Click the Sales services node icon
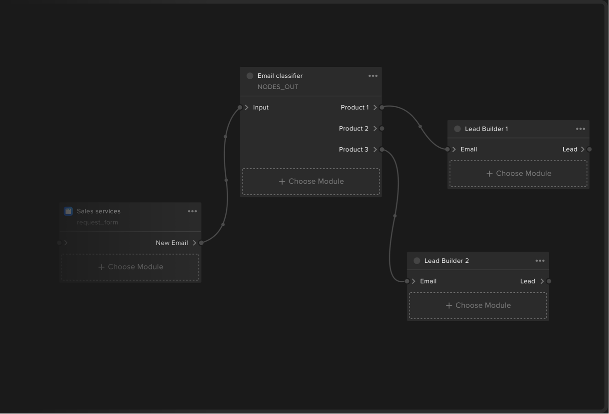 (68, 211)
